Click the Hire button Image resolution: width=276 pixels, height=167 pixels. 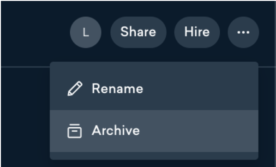pyautogui.click(x=197, y=32)
